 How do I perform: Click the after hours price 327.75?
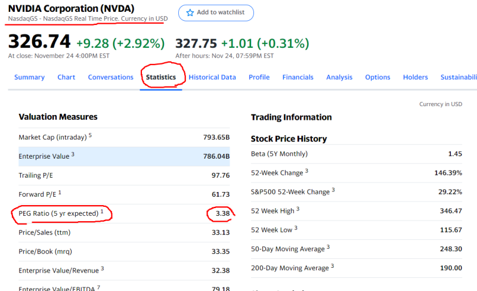click(196, 43)
